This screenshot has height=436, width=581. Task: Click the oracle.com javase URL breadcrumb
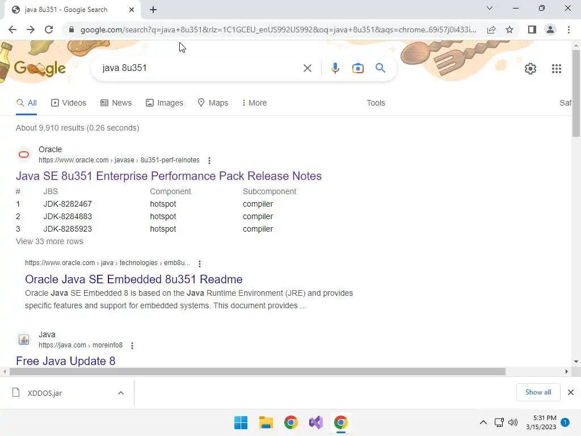119,160
